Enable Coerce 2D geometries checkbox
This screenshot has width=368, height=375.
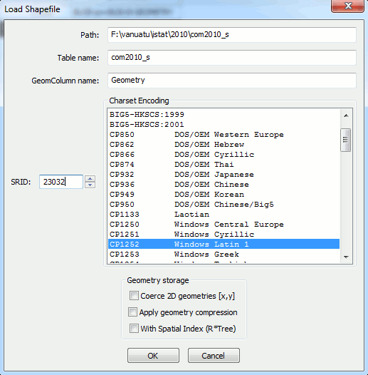click(x=134, y=296)
